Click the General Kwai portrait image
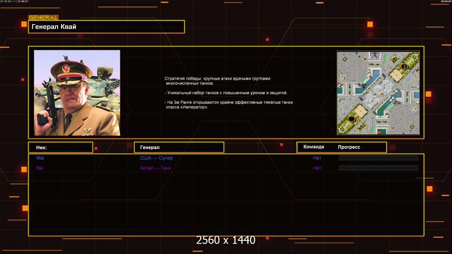Screen dimensions: 452x254 (x=77, y=93)
